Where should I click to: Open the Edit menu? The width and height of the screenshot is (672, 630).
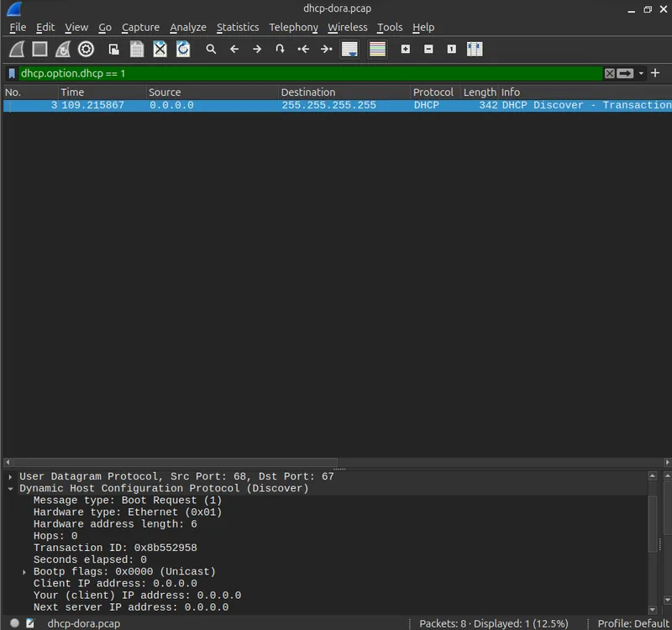pyautogui.click(x=45, y=28)
